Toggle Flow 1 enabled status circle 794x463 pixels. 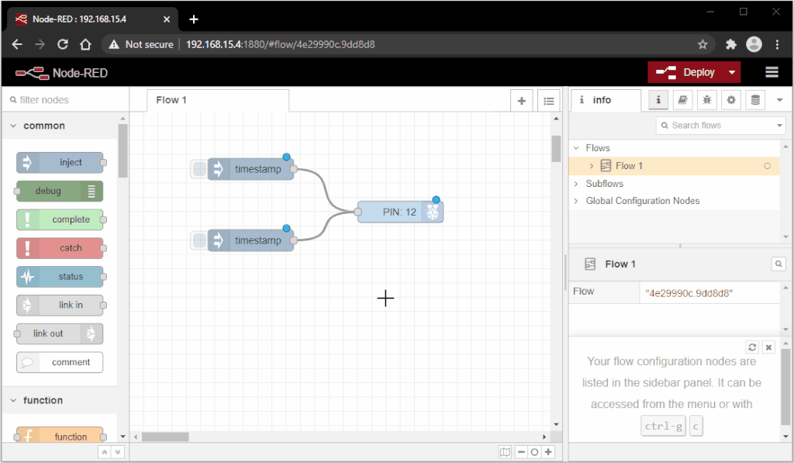pos(767,166)
